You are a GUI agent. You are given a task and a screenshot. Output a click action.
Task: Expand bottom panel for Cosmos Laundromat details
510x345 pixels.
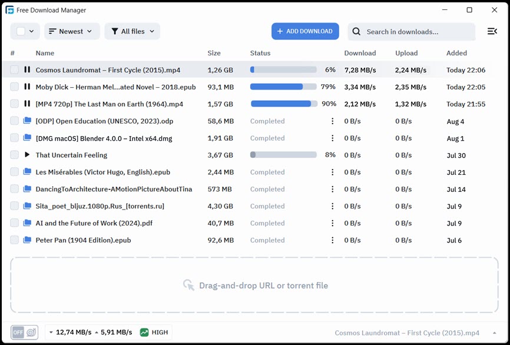click(494, 333)
